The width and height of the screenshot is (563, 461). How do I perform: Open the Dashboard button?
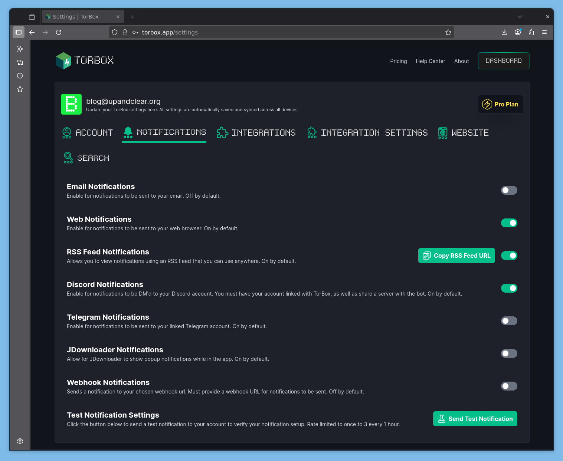504,61
